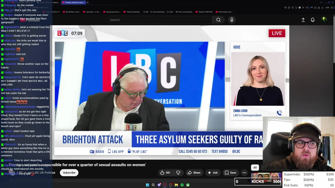
Task: Open the RB bookmark folder
Action: click(146, 12)
